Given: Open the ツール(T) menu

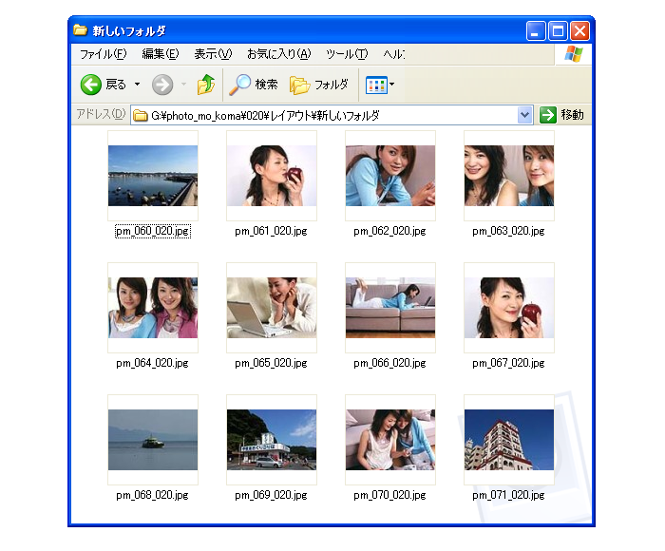Looking at the screenshot, I should point(347,54).
